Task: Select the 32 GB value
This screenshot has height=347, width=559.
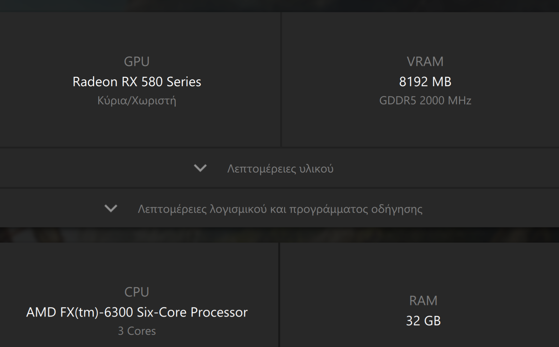Action: click(423, 321)
